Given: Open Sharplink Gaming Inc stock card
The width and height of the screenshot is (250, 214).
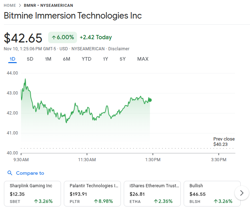Looking at the screenshot, I should click(x=32, y=193).
